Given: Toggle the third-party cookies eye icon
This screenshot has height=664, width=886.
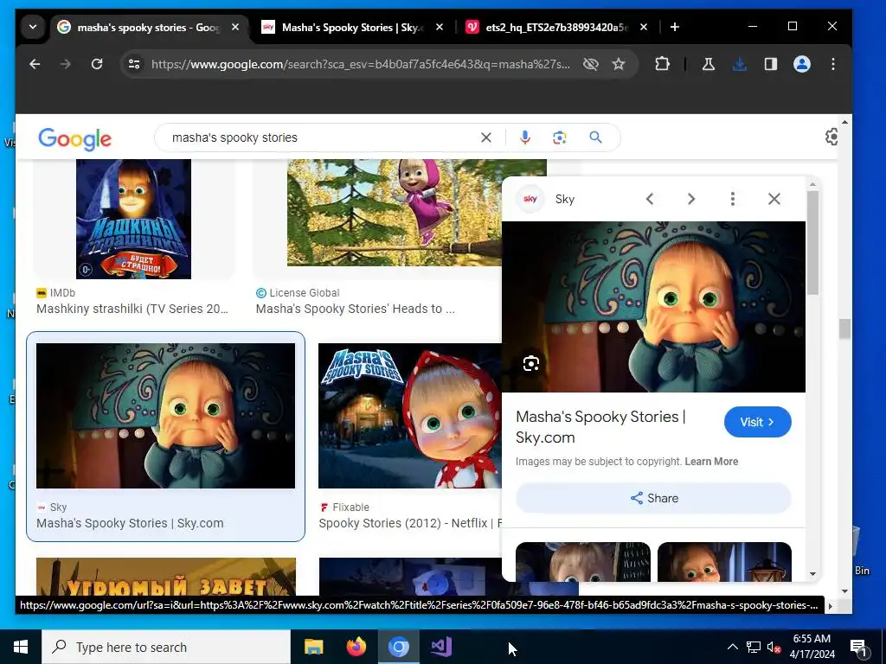Looking at the screenshot, I should click(x=590, y=64).
